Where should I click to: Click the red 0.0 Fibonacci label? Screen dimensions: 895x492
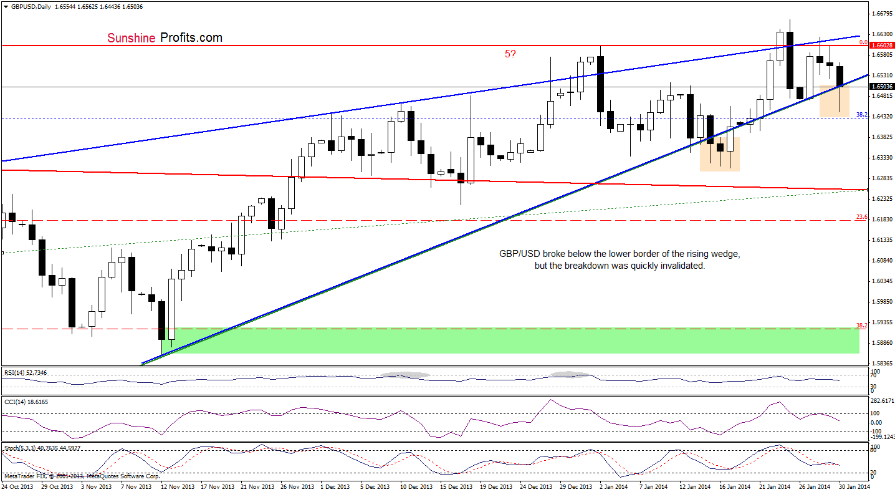point(863,42)
